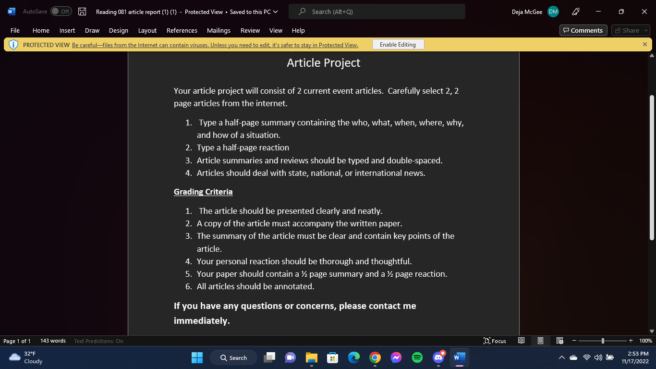Image resolution: width=656 pixels, height=369 pixels.
Task: Open the Help tab
Action: click(298, 30)
